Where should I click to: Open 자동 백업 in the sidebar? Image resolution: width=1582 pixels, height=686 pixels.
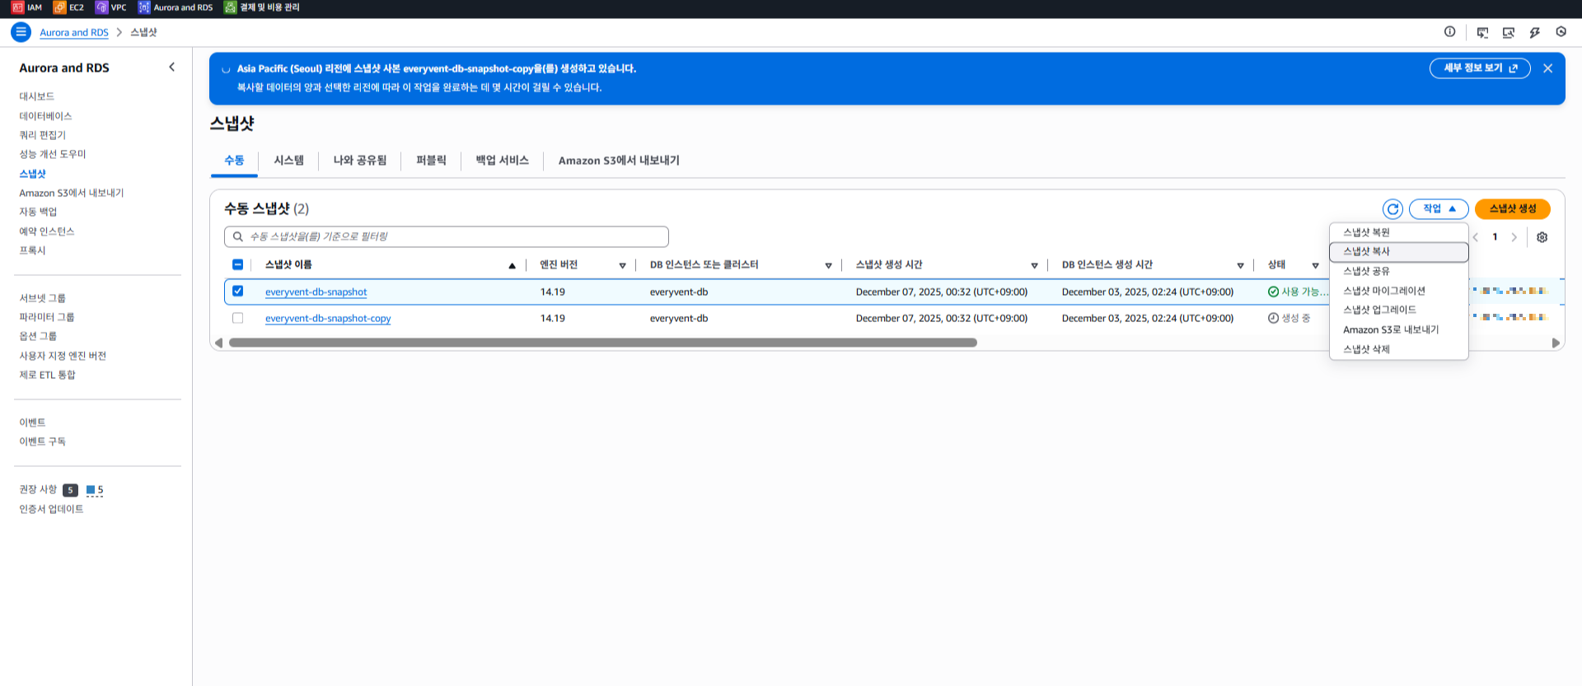point(38,212)
